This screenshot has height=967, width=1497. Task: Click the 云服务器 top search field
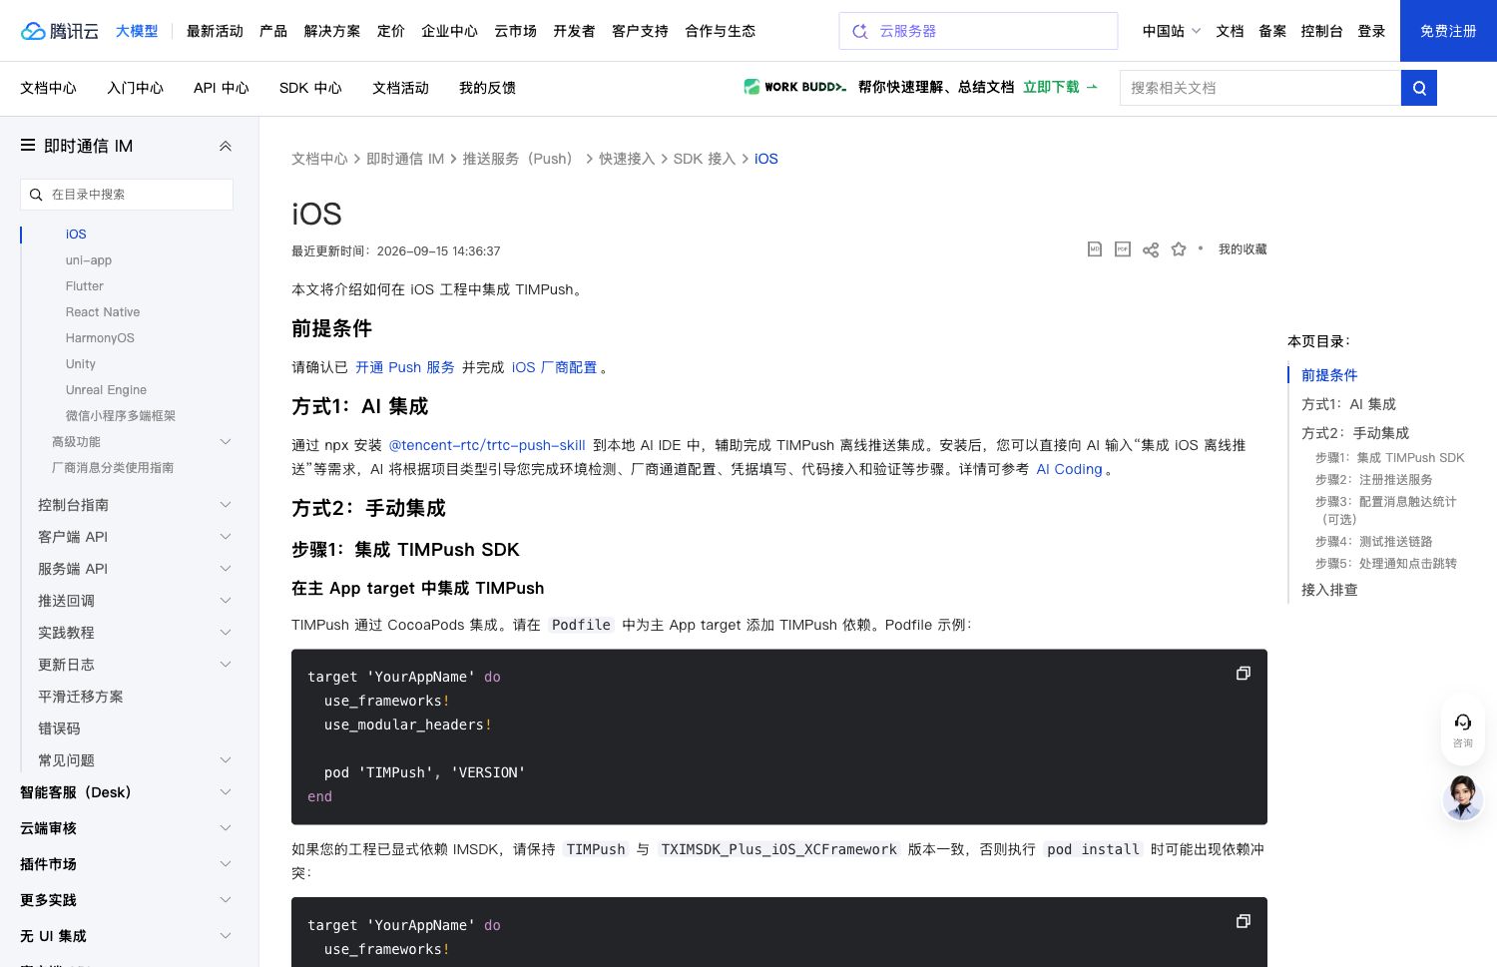point(978,31)
